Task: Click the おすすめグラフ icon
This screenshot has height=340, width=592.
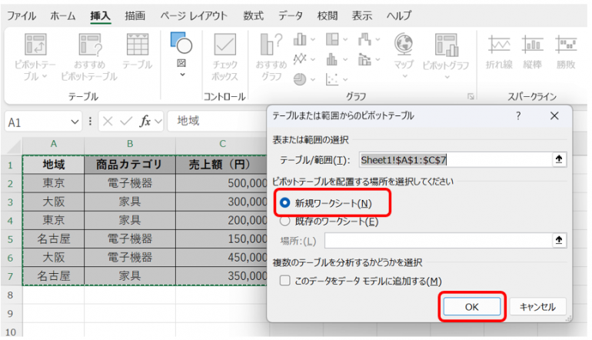Action: pyautogui.click(x=271, y=48)
